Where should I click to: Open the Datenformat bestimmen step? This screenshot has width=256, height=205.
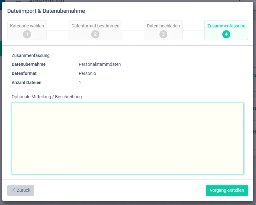coord(95,26)
